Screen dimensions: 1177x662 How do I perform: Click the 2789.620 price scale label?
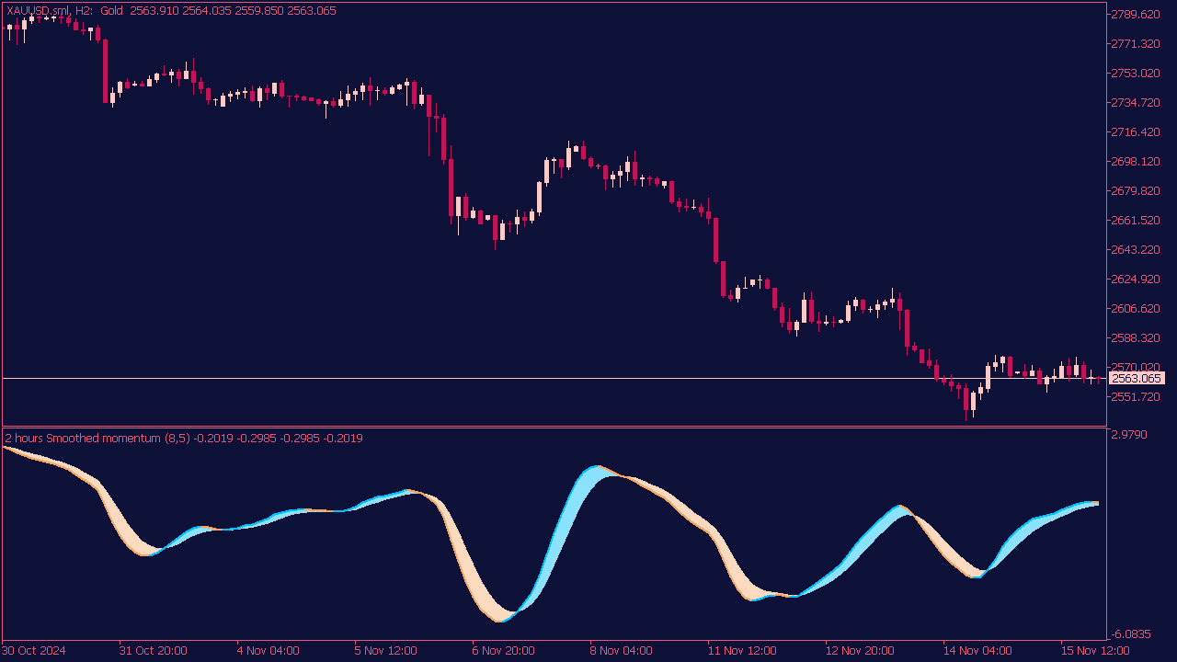1136,15
